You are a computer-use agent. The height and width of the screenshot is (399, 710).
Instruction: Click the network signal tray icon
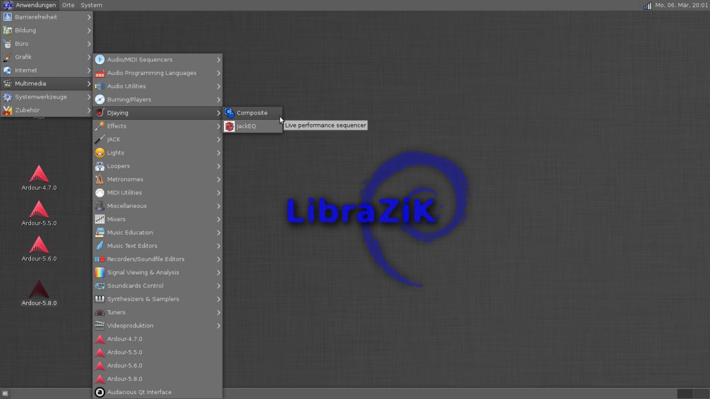point(647,5)
